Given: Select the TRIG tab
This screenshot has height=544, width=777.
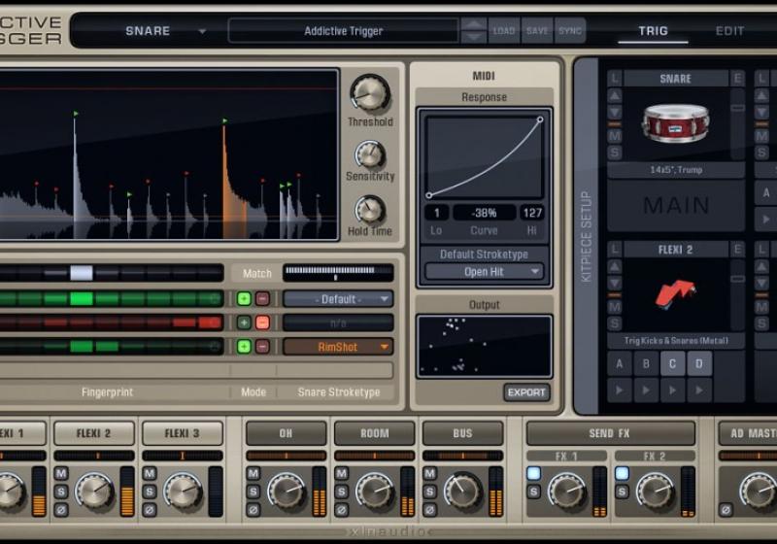Looking at the screenshot, I should (x=653, y=31).
